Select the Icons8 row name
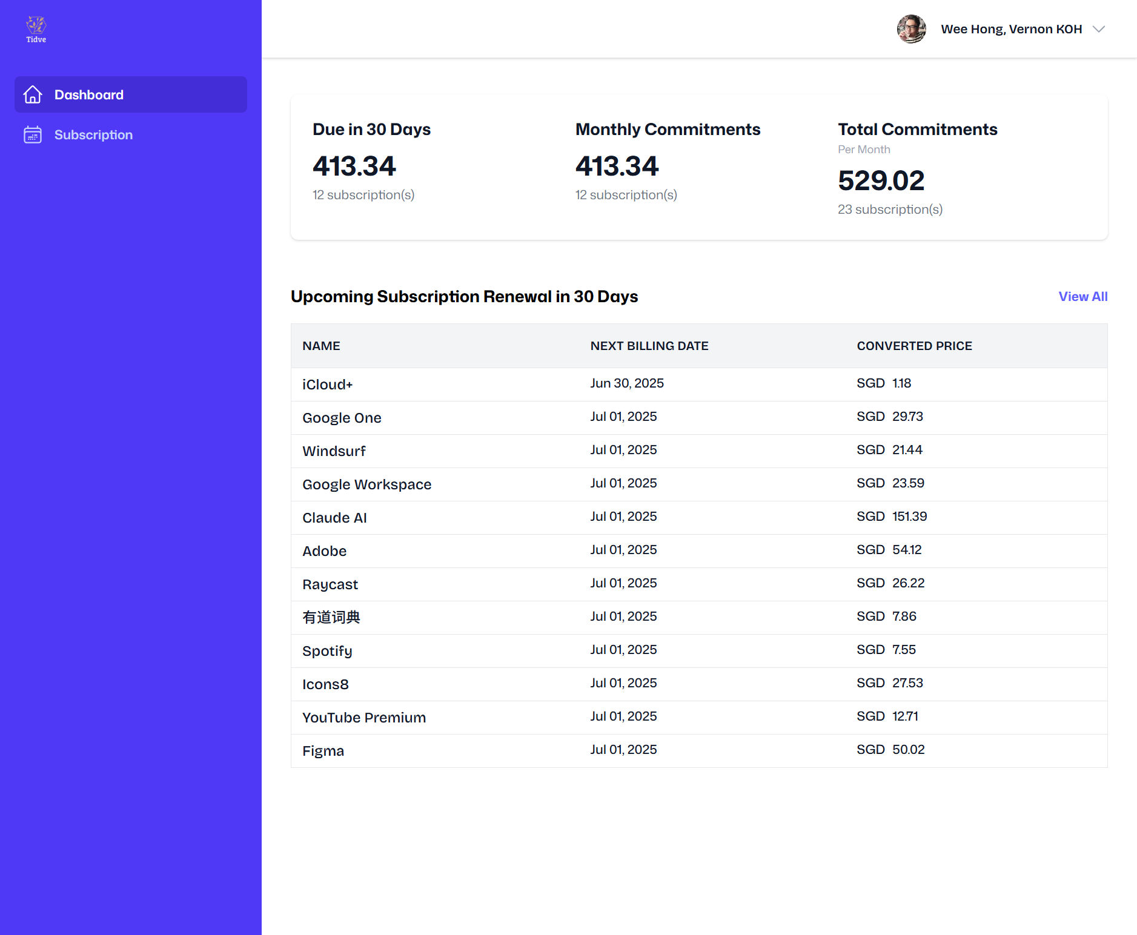This screenshot has height=935, width=1137. 325,684
